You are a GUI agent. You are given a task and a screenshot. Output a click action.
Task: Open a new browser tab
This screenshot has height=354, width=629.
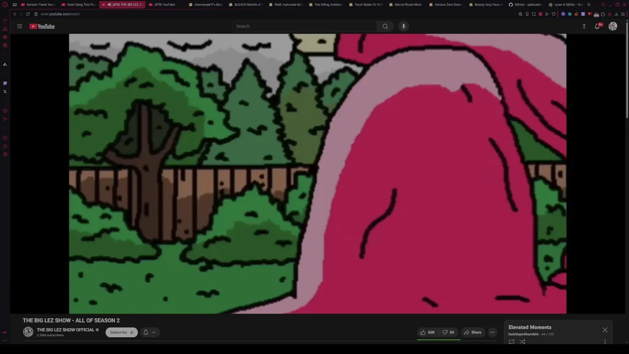[x=589, y=4]
